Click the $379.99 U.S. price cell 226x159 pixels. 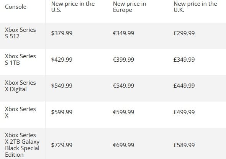pos(62,33)
